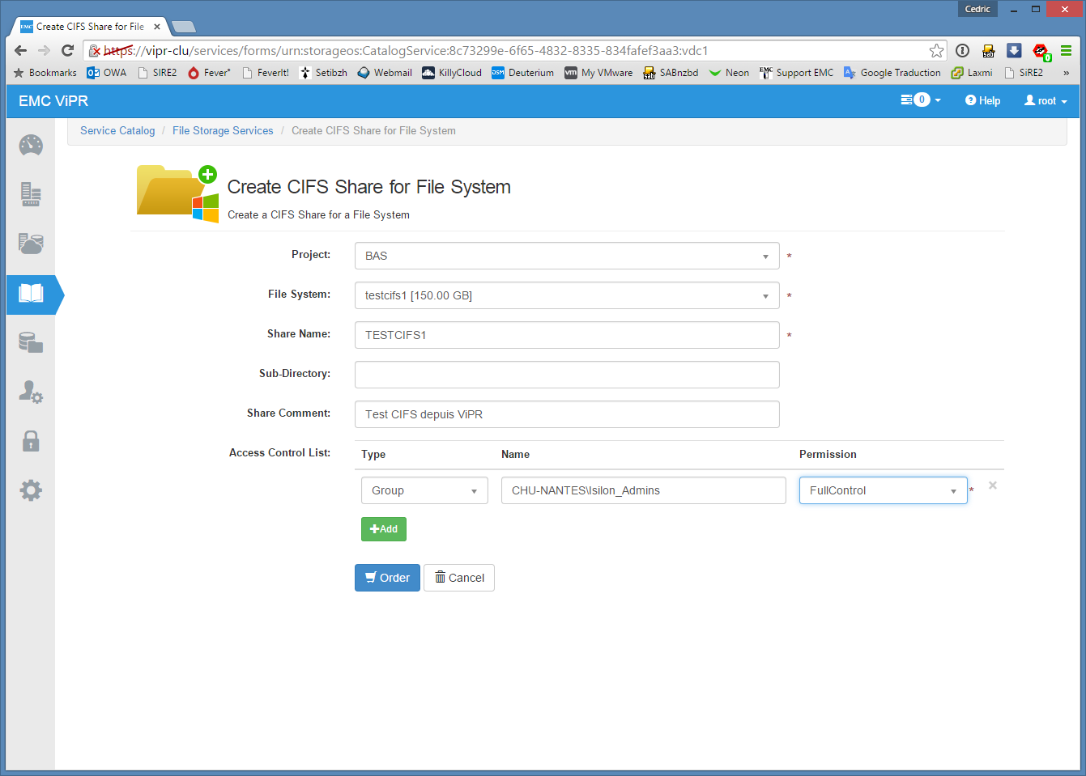
Task: Click the server rack sidebar icon
Action: coord(31,194)
